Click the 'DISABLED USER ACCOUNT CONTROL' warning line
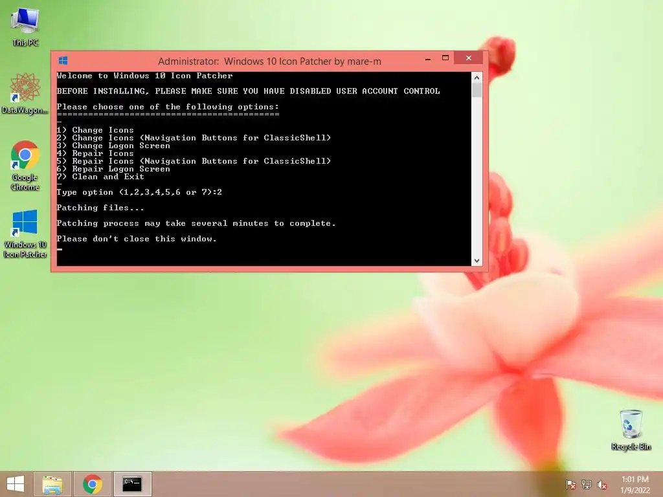The image size is (663, 497). click(248, 91)
